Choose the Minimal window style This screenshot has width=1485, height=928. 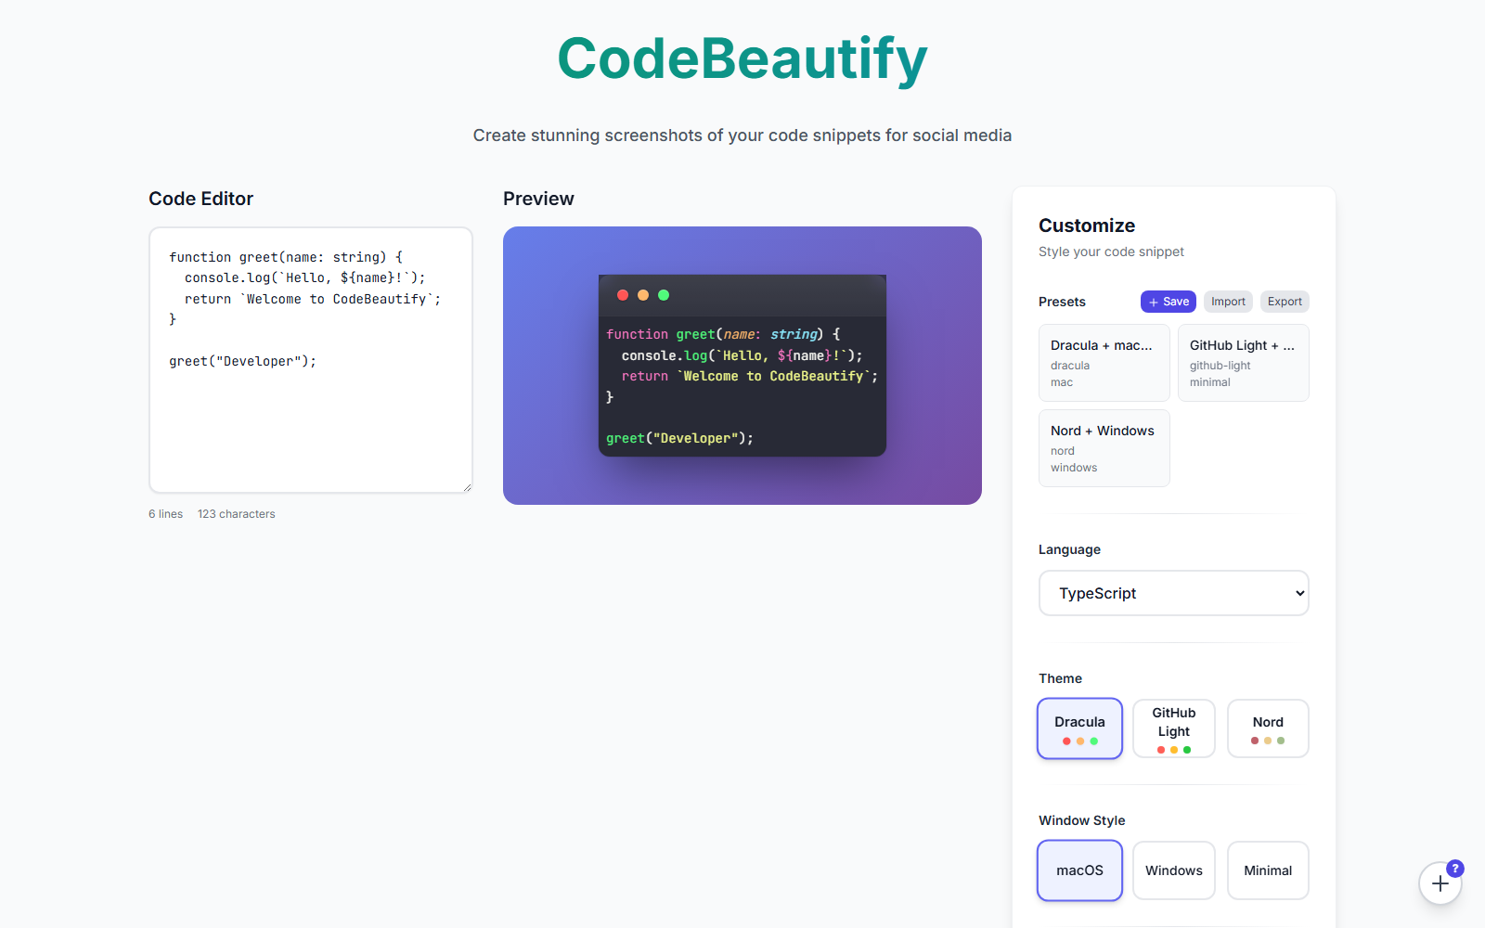(1268, 870)
